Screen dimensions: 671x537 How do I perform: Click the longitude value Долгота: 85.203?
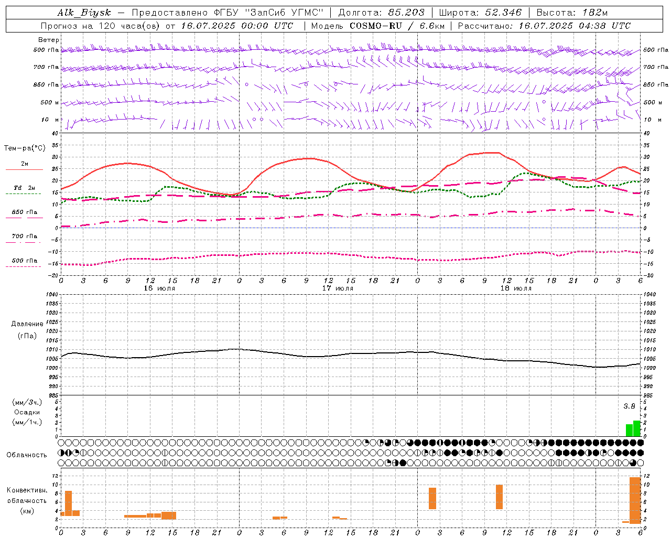(x=381, y=13)
